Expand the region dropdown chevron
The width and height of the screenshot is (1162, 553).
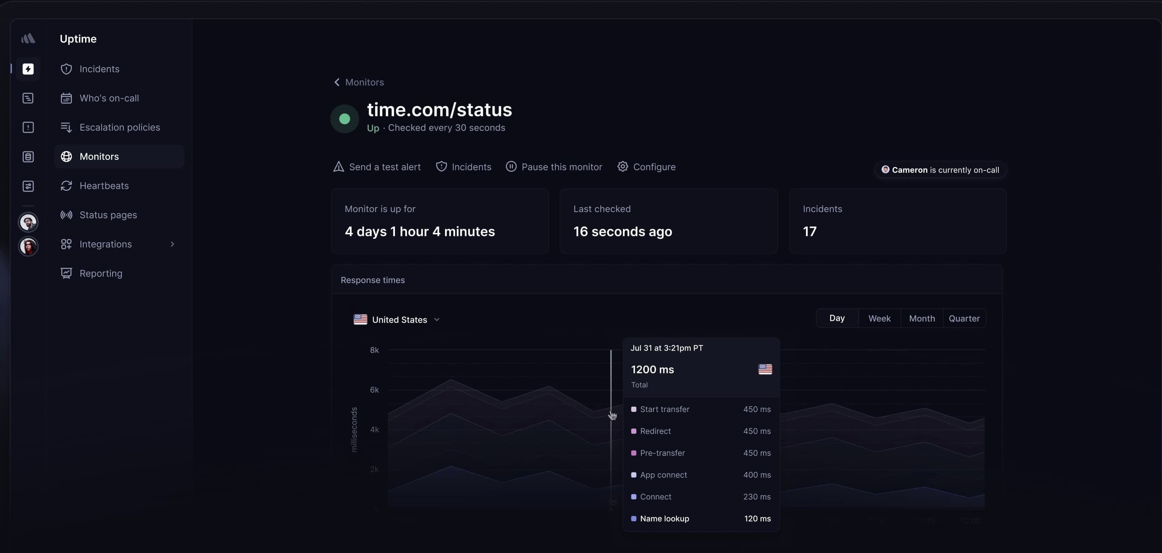click(437, 320)
